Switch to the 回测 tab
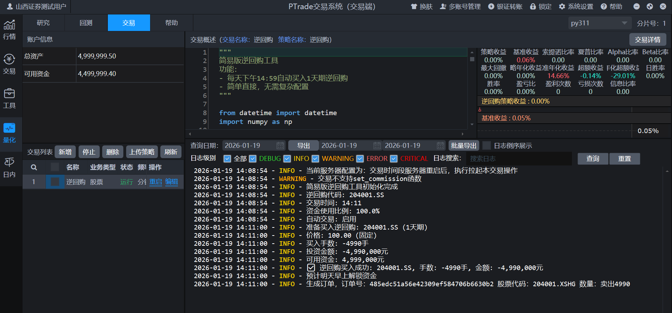672x313 pixels. [86, 23]
